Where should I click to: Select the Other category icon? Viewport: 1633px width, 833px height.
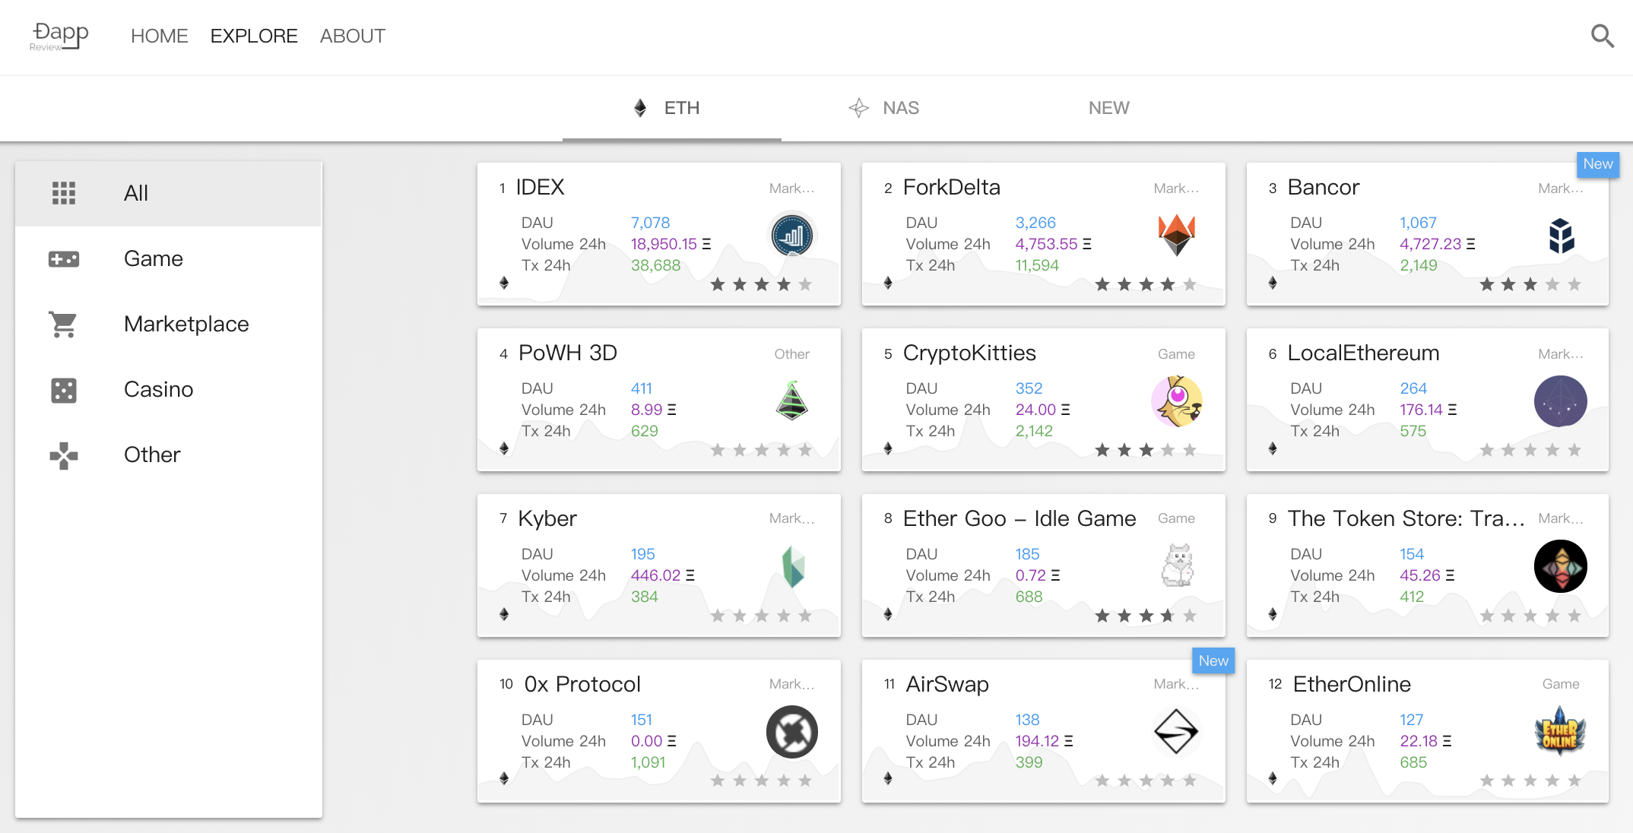click(65, 455)
